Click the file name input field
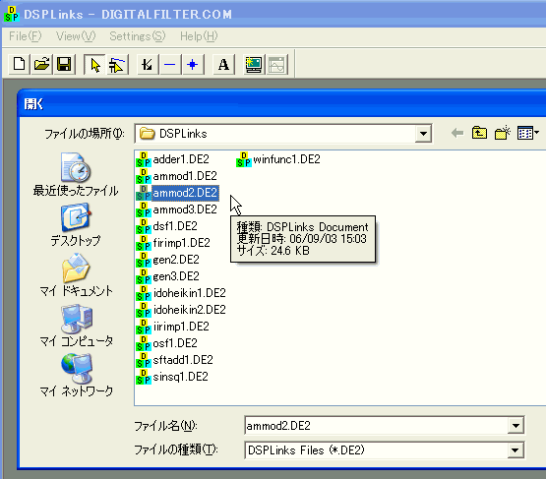 377,426
